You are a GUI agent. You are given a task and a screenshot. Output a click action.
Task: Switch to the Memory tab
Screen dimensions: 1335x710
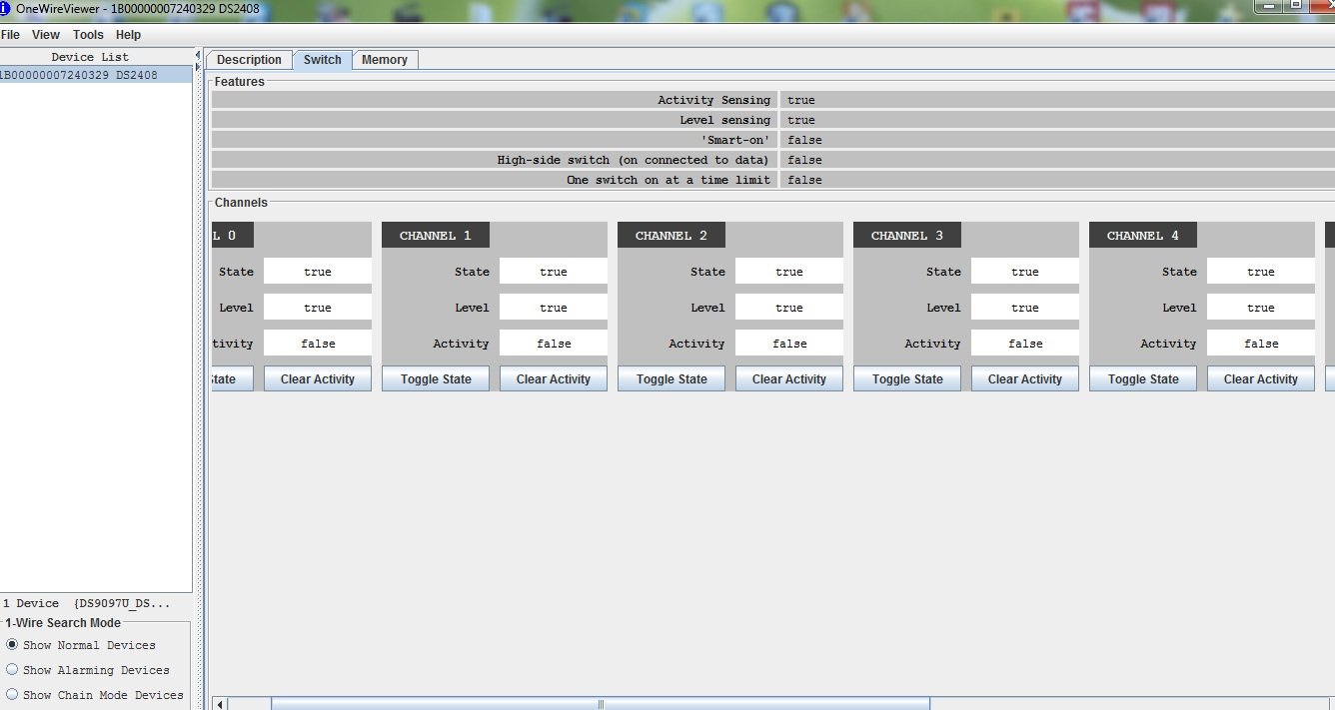point(384,60)
